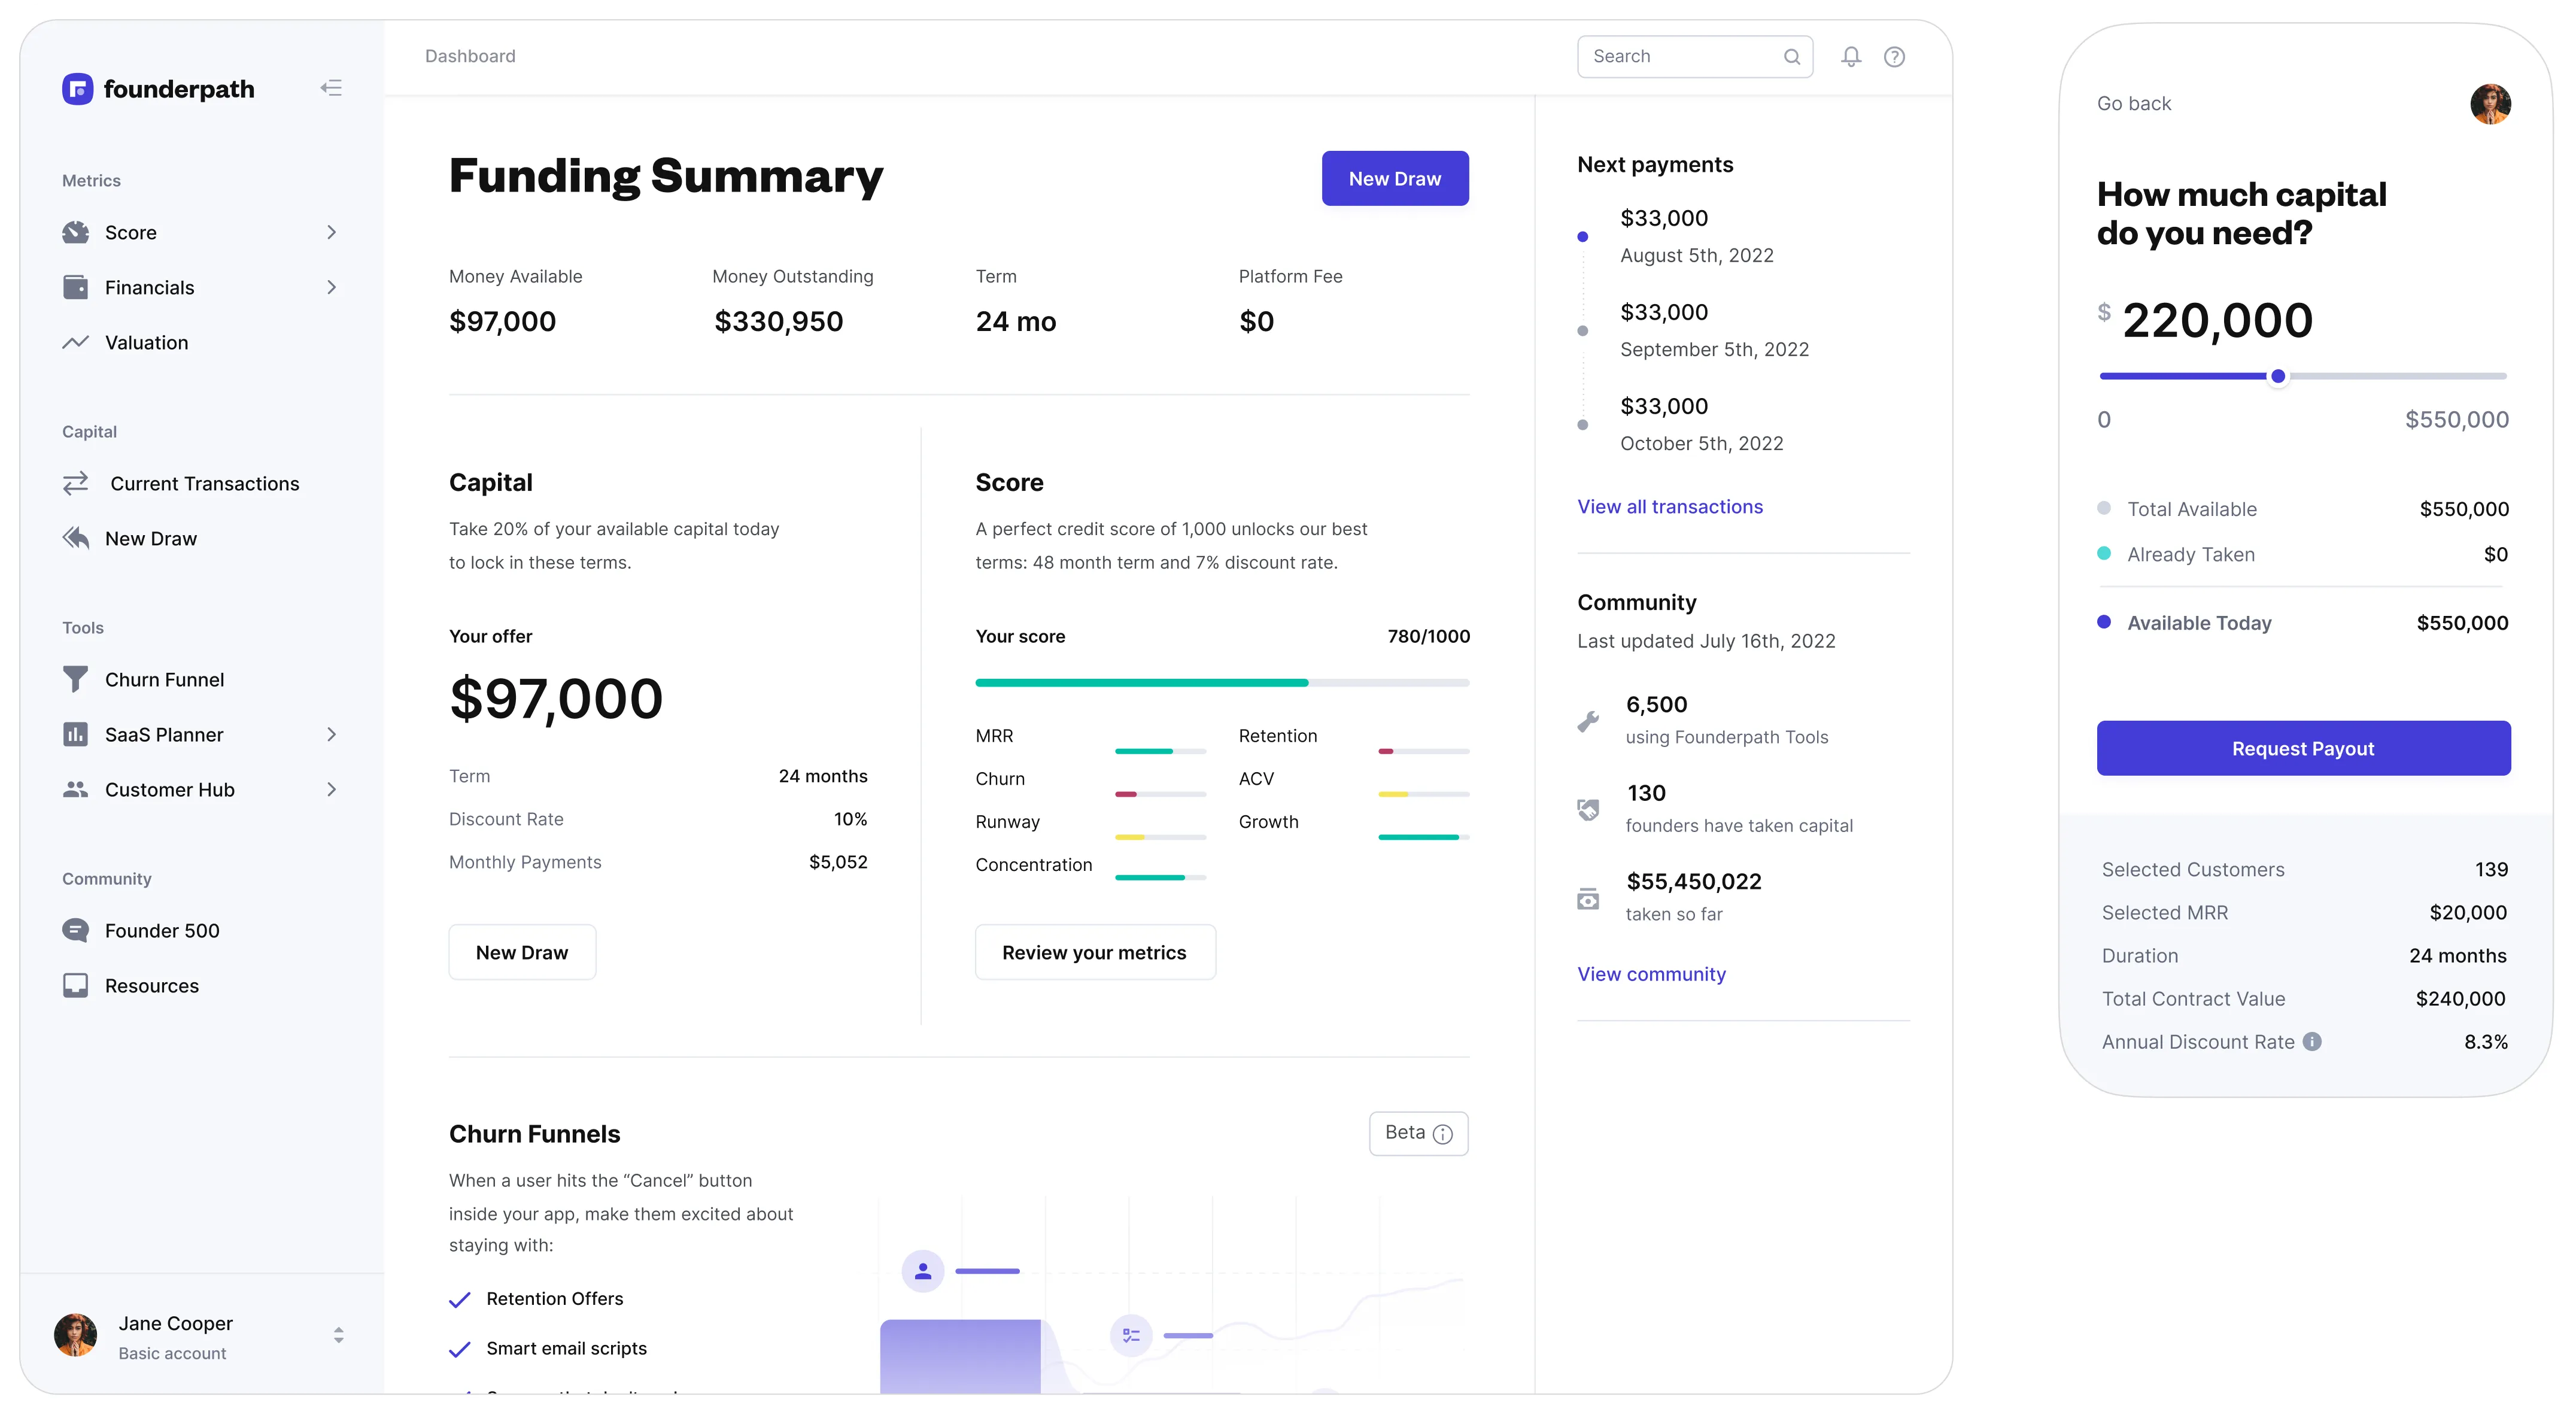Viewport: 2576px width, 1415px height.
Task: Collapse the sidebar with the arrow icon
Action: 331,88
